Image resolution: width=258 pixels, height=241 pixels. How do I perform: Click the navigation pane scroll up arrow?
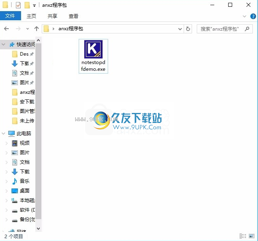(38, 40)
